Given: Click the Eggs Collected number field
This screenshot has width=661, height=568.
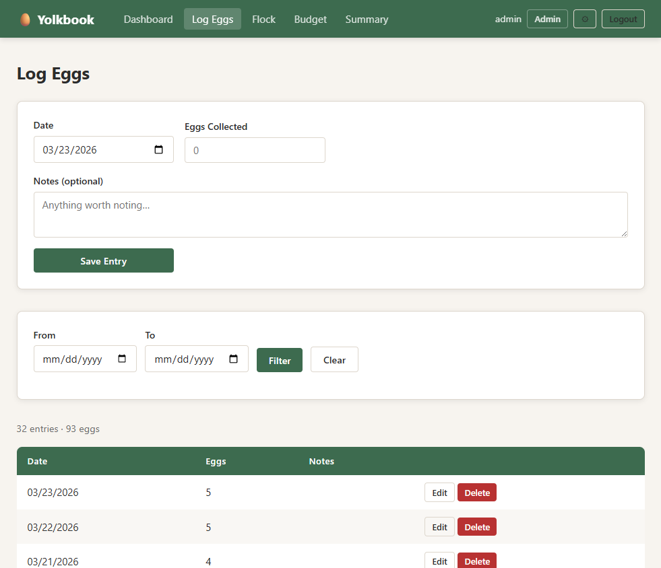Looking at the screenshot, I should [255, 149].
